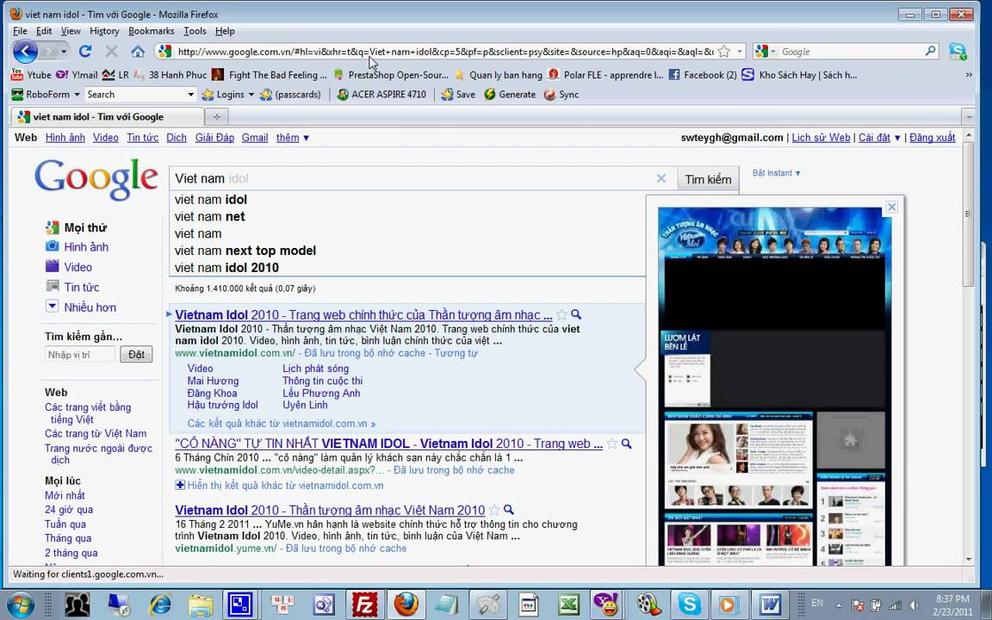Viewport: 992px width, 620px height.
Task: Click the search magnifier in search box
Action: click(x=931, y=52)
